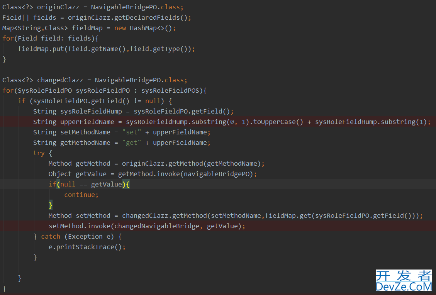Click the 'for(Field field: fields){' line
Viewport: 436px width, 295px height.
(50, 38)
